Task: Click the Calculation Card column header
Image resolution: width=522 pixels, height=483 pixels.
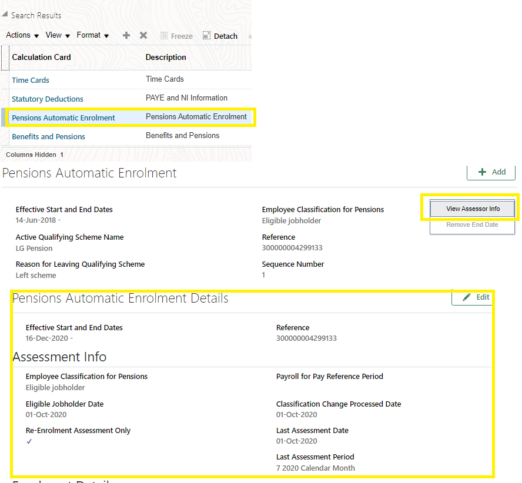Action: tap(41, 57)
